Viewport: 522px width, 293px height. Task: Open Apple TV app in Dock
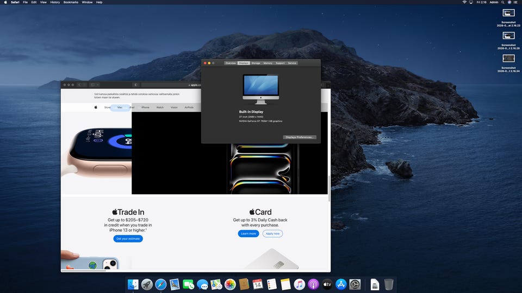point(327,284)
